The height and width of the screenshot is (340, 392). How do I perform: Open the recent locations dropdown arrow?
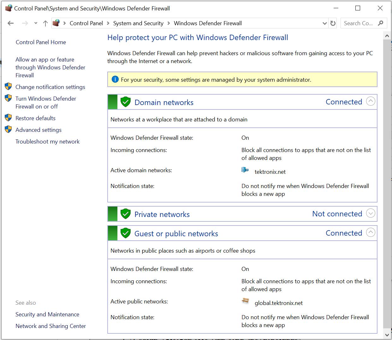point(36,23)
